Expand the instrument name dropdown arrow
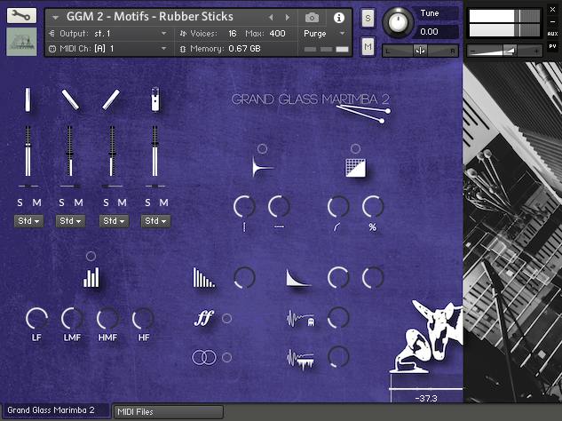This screenshot has width=562, height=421. pyautogui.click(x=55, y=17)
